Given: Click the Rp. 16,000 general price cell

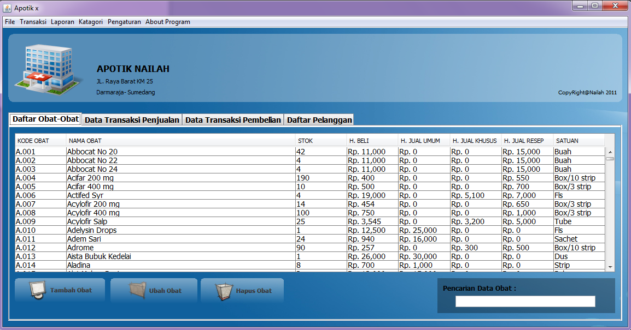Looking at the screenshot, I should [x=424, y=239].
